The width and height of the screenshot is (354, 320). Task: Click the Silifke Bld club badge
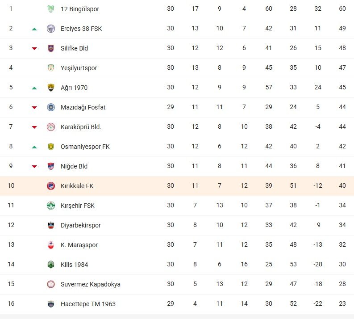50,48
